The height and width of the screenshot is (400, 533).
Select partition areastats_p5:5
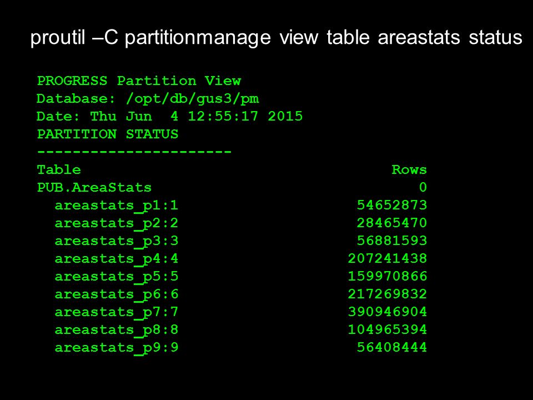coord(116,277)
